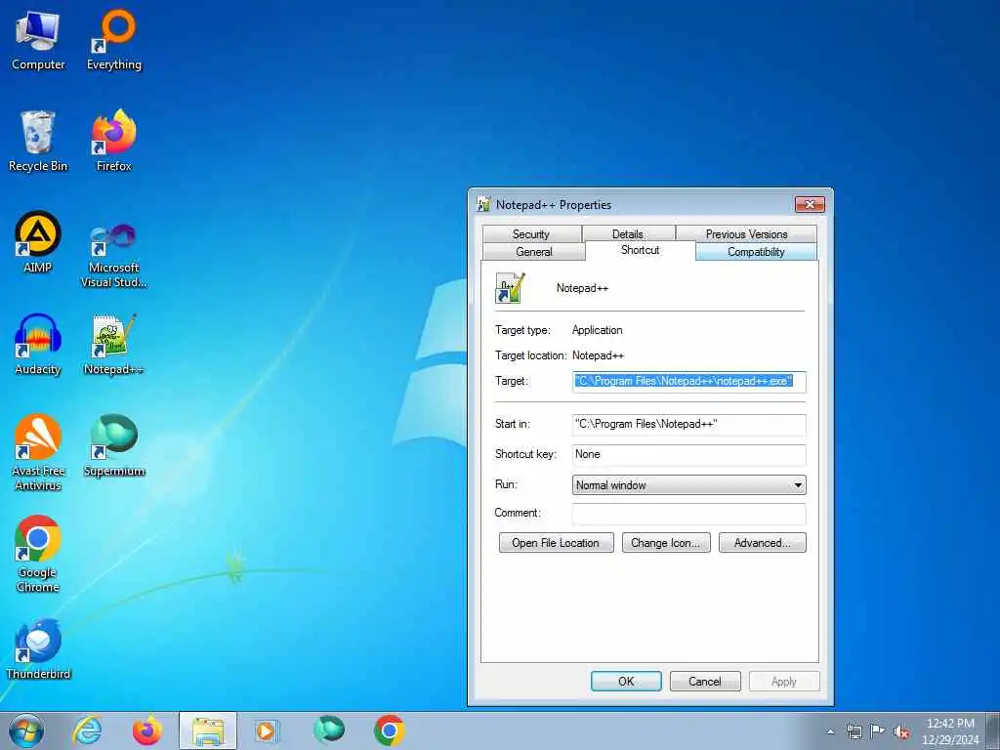Click the Change Icon button
The height and width of the screenshot is (750, 1000).
[x=666, y=543]
